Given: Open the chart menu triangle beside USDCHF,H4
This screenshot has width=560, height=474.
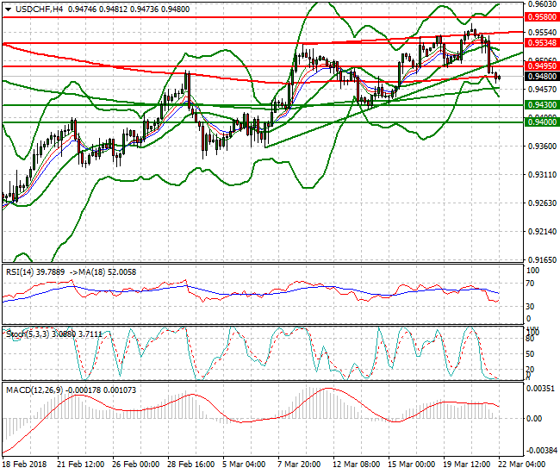Looking at the screenshot, I should (x=9, y=9).
